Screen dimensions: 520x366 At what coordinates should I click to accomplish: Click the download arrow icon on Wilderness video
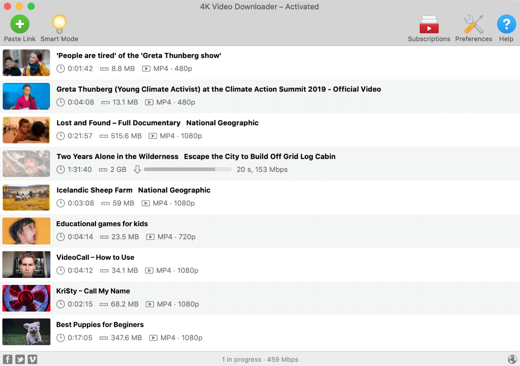(x=137, y=170)
